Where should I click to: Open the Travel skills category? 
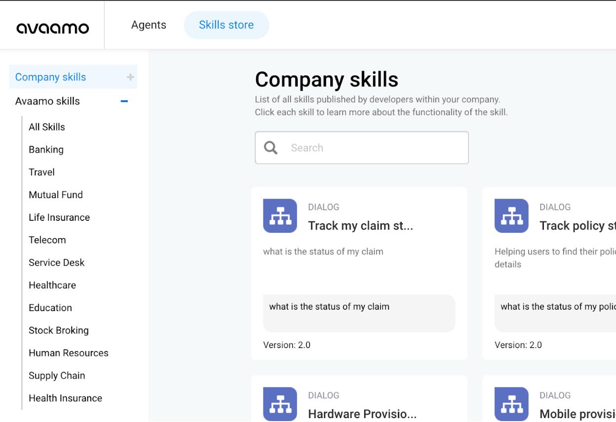pos(41,172)
